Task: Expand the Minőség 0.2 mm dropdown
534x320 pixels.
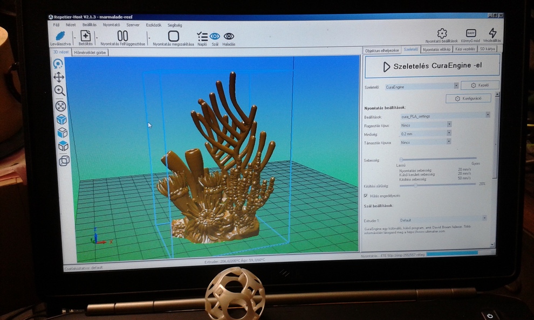Action: tap(449, 133)
